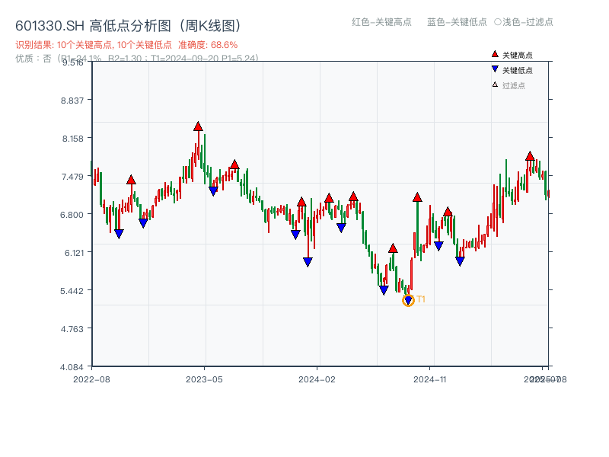This screenshot has width=609, height=457.
Task: Click the 7.479 y-axis value
Action: coord(72,177)
